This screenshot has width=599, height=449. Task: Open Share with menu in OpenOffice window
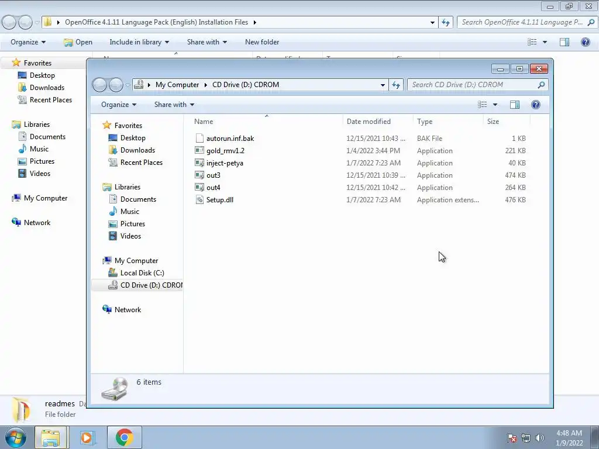click(206, 42)
